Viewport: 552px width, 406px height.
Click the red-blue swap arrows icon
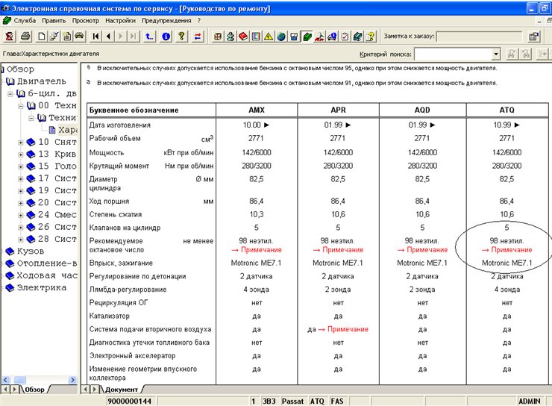coord(198,37)
